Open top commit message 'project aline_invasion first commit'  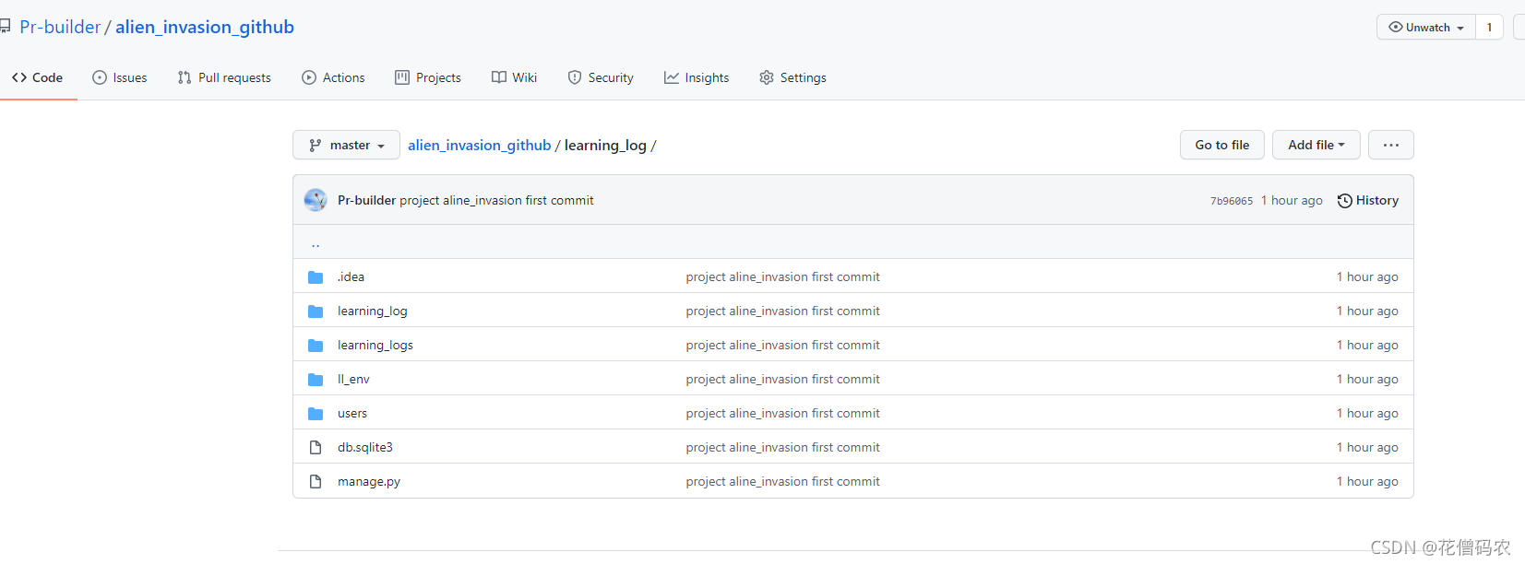(496, 200)
